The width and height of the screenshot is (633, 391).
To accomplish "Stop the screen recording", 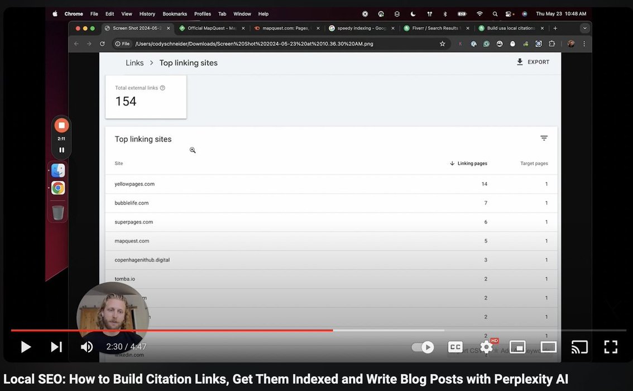I will pos(61,126).
